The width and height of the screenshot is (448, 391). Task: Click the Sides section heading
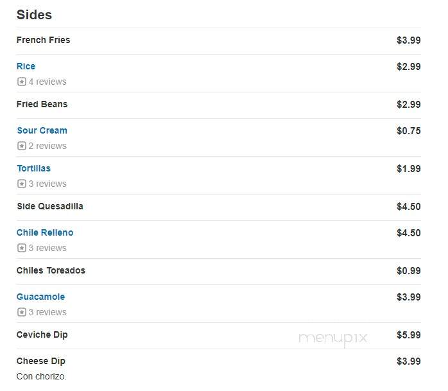point(34,15)
